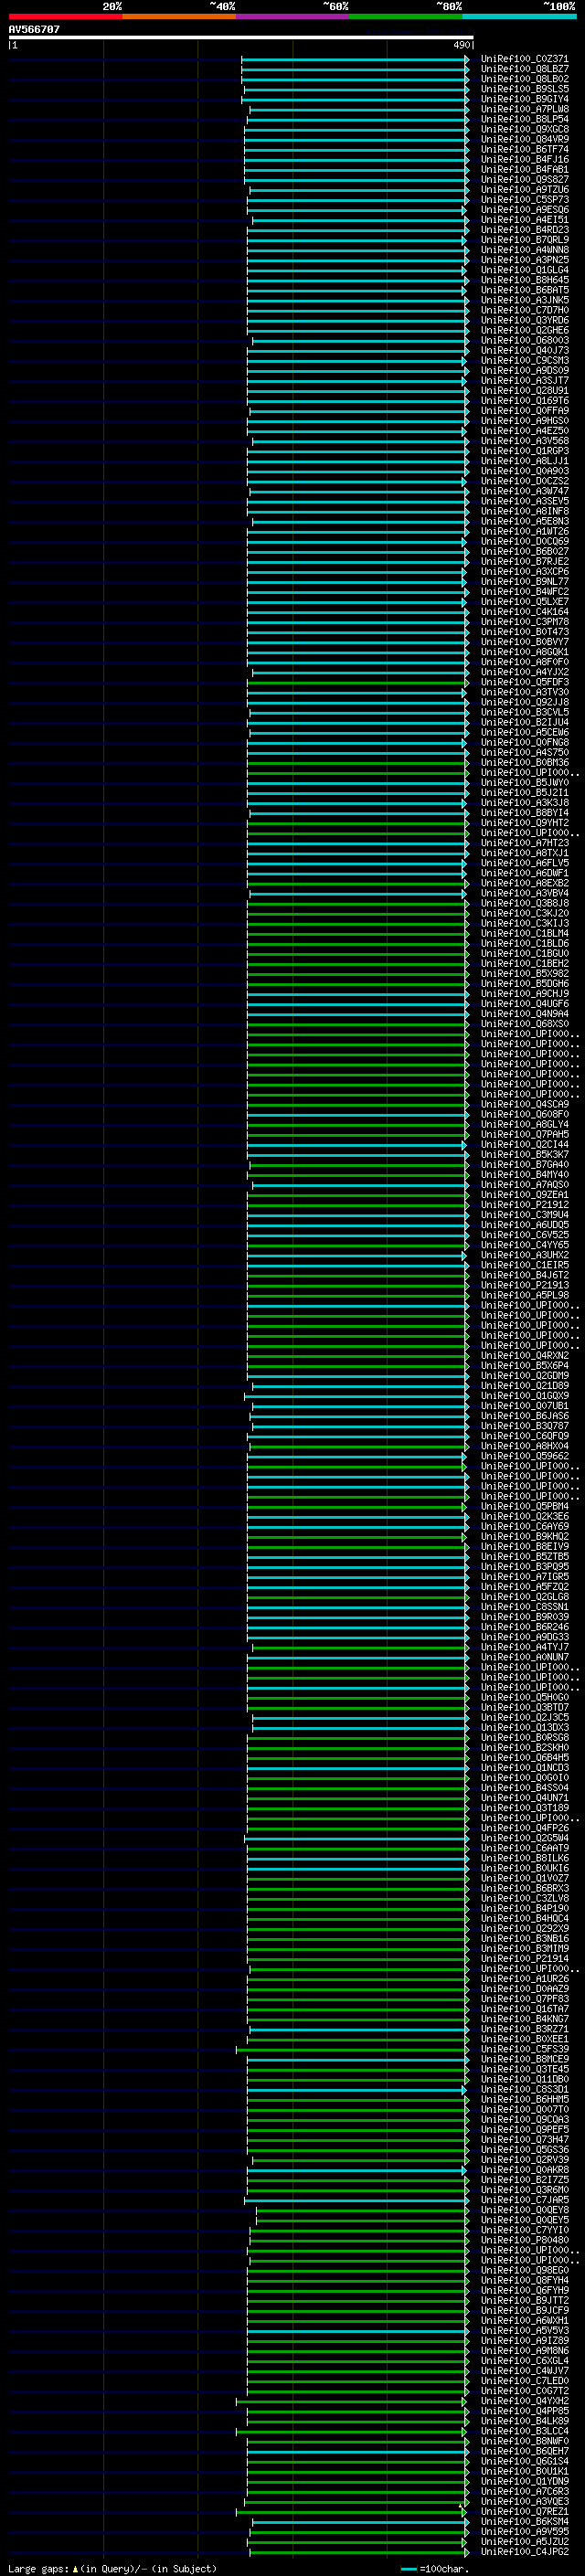This screenshot has height=2576, width=585.
Task: Select label UniRef100_C4JPG2
Action: [x=524, y=2551]
